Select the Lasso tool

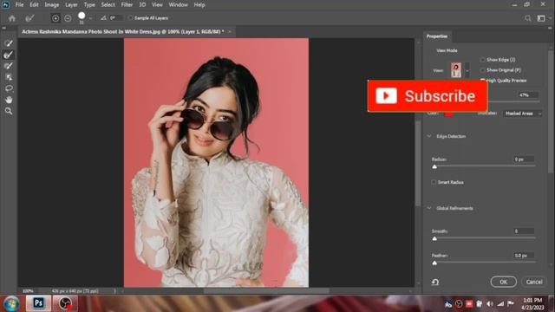9,88
